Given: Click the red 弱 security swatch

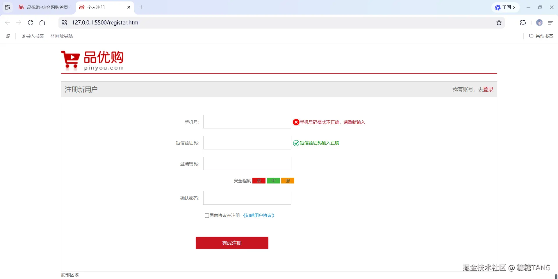Looking at the screenshot, I should 259,181.
